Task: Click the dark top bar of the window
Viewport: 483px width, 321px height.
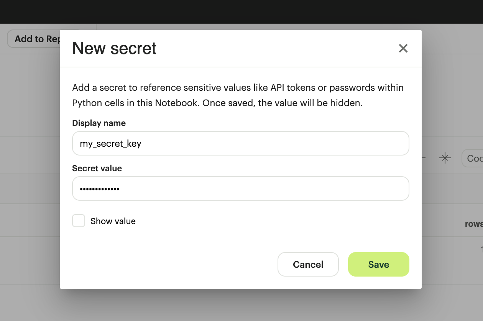Action: pyautogui.click(x=242, y=11)
